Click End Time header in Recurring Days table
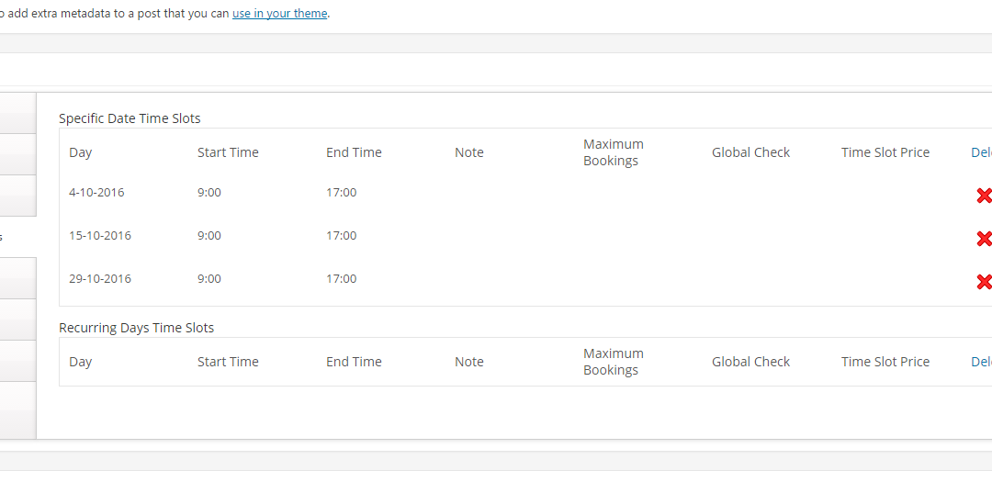 pyautogui.click(x=354, y=362)
